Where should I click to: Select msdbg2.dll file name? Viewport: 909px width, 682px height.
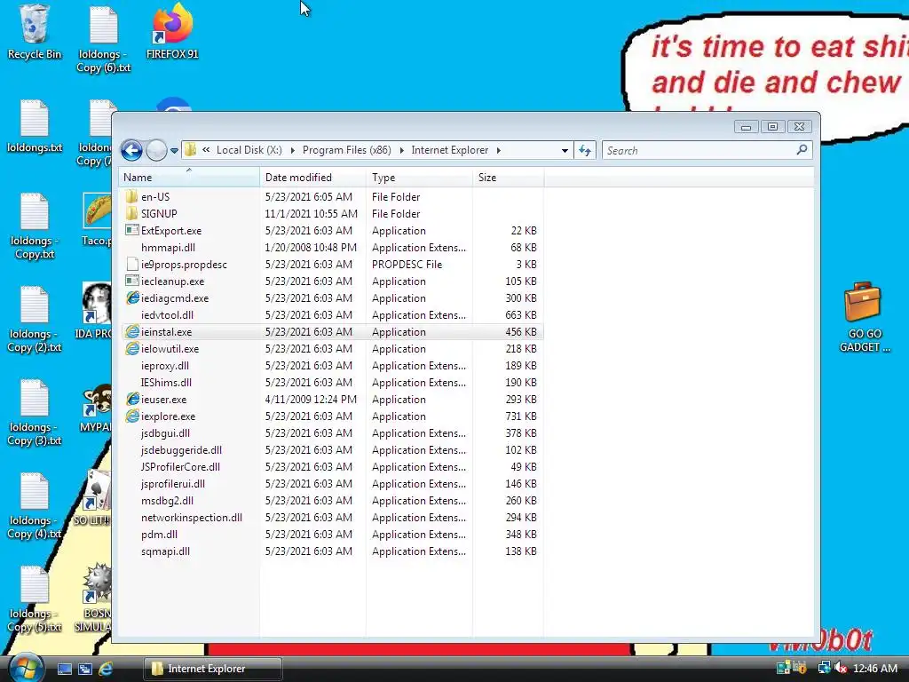click(168, 501)
